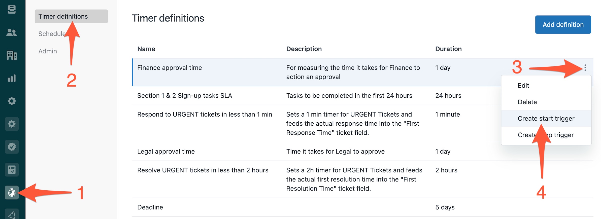Select Create start trigger menu item
Screen dimensions: 601x219
(546, 118)
